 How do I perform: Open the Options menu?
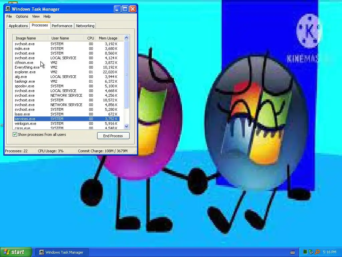[x=22, y=16]
